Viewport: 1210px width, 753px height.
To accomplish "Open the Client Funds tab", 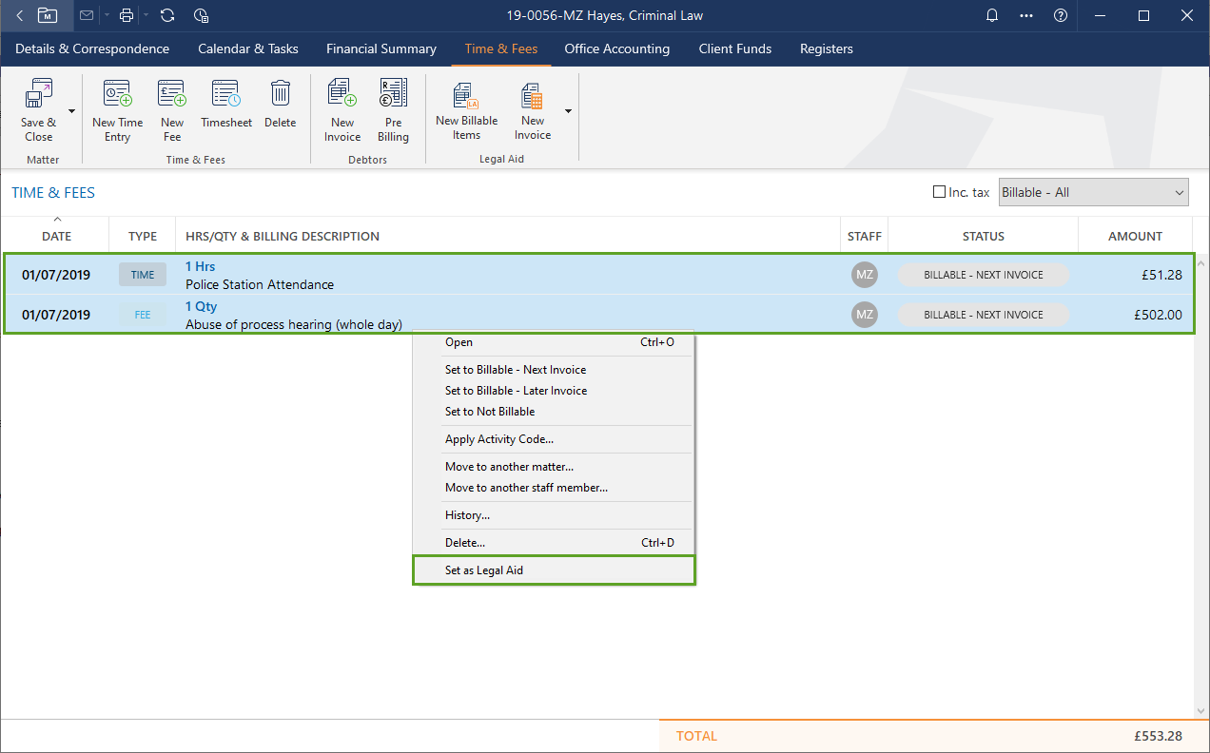I will (734, 48).
